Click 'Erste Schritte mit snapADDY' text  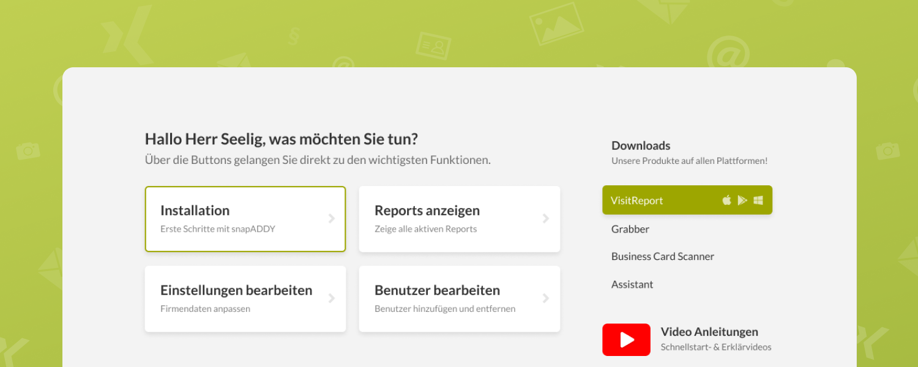click(x=218, y=229)
